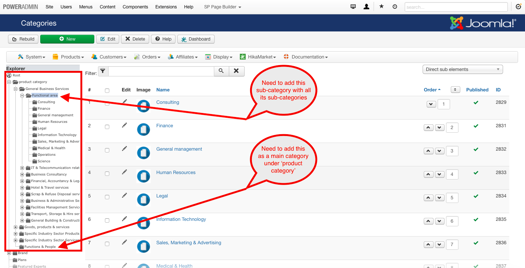
Task: Collapse the Functional area tree node
Action: pyautogui.click(x=22, y=95)
